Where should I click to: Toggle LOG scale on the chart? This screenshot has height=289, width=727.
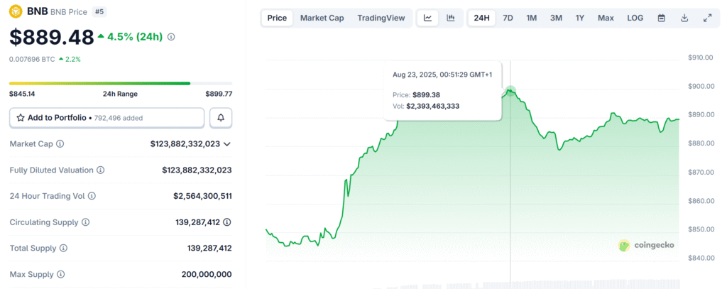pos(635,18)
